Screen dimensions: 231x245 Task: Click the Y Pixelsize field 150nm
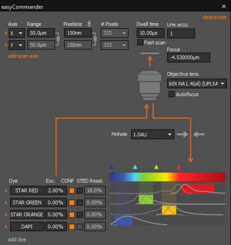tap(78, 45)
